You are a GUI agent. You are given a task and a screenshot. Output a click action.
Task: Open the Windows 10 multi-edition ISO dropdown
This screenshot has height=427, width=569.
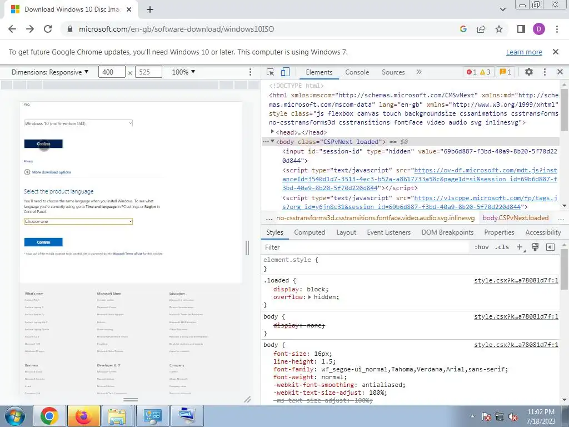point(78,123)
